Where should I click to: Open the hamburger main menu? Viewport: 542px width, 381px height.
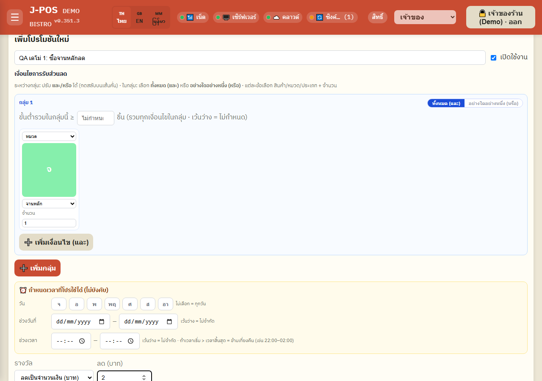click(15, 17)
